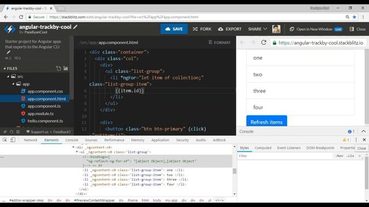The image size is (369, 207).
Task: Open the AdBlock tab
Action: click(x=219, y=140)
